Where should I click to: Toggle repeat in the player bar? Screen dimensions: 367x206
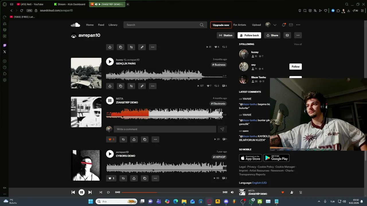[108, 192]
